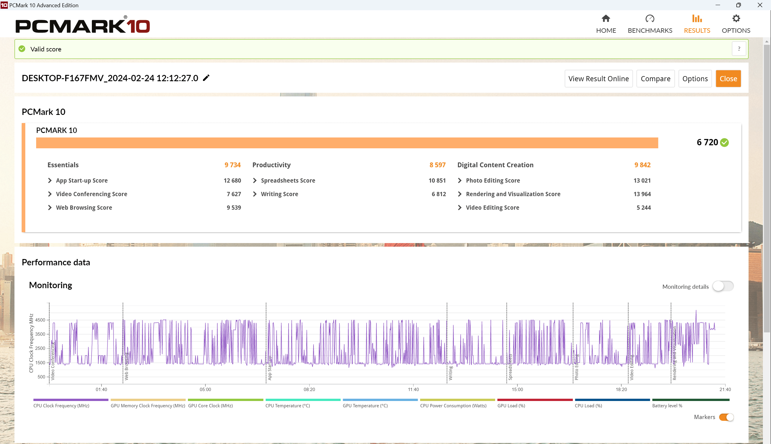Expand the Spreadsheets Score details
Image resolution: width=771 pixels, height=444 pixels.
click(x=255, y=180)
